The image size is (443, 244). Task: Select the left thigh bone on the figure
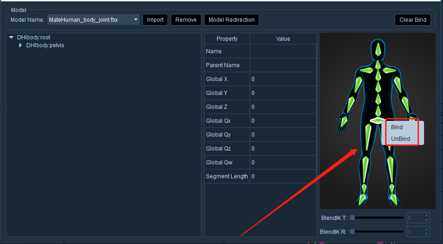(x=368, y=137)
